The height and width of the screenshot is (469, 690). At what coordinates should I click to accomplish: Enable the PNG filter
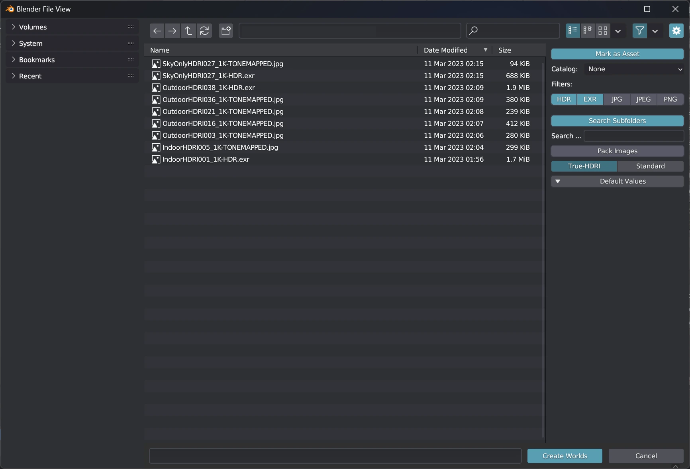[670, 99]
